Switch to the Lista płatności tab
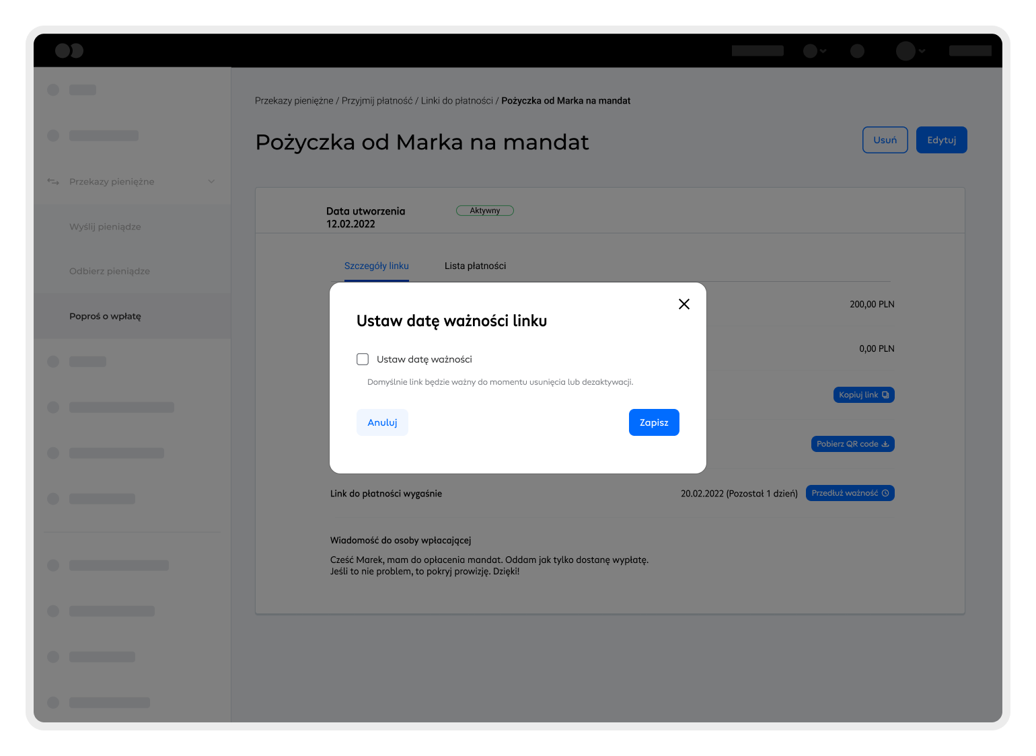 click(x=475, y=266)
